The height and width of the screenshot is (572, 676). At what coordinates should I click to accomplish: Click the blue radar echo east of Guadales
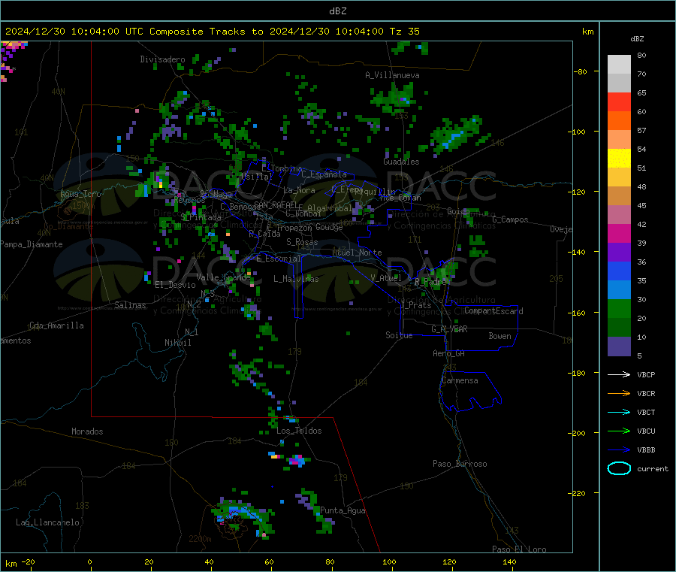454,138
